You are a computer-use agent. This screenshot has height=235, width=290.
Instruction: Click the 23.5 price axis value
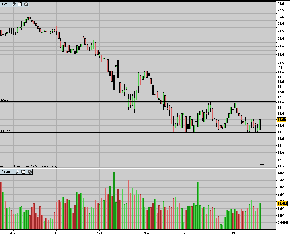pyautogui.click(x=281, y=39)
